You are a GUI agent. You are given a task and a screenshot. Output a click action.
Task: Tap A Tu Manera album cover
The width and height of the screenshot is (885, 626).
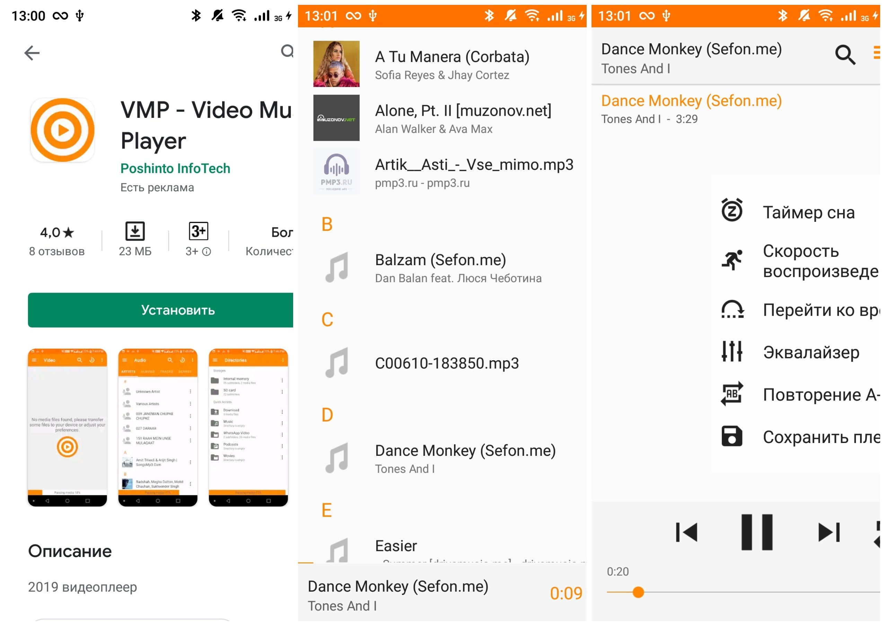[x=336, y=64]
